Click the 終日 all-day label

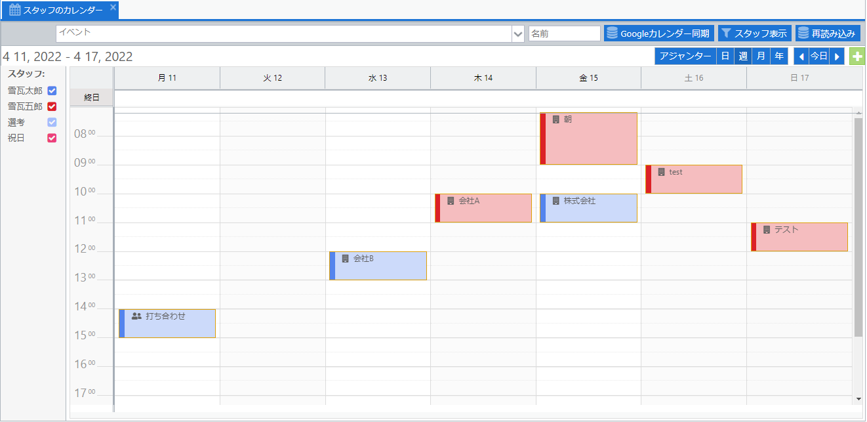(92, 98)
